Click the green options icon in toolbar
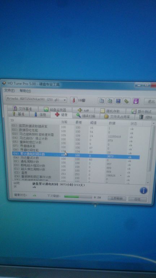156x278 pixels. [x=127, y=101]
